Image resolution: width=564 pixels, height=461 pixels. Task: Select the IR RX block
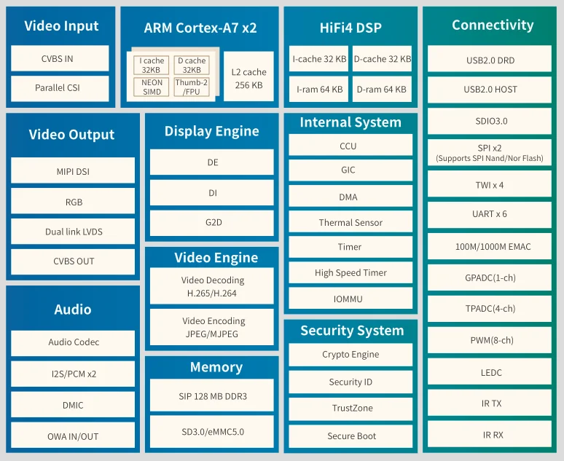tap(490, 434)
